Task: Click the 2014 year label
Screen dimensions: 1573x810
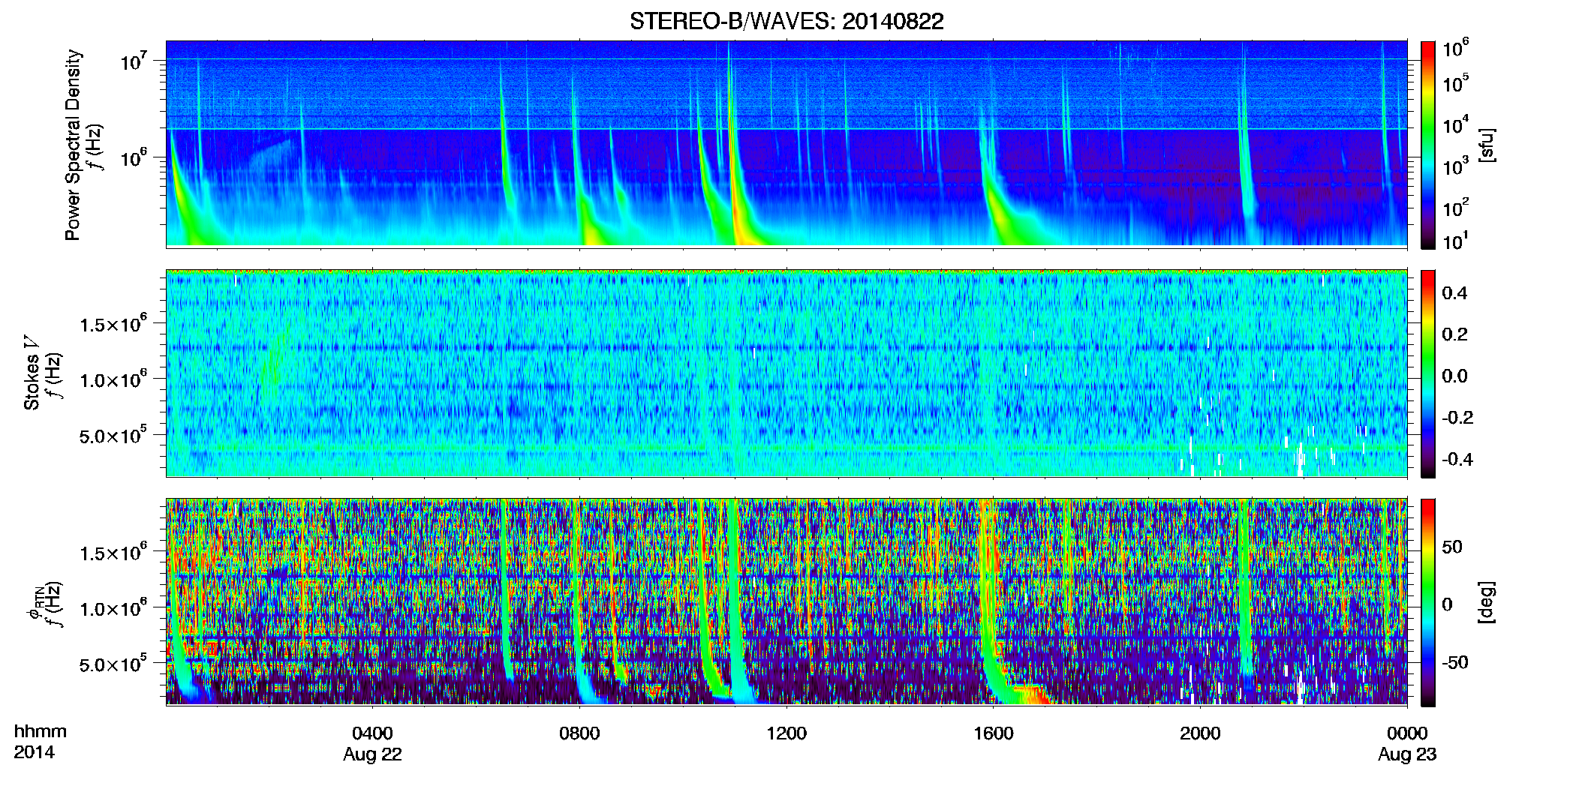Action: 35,752
